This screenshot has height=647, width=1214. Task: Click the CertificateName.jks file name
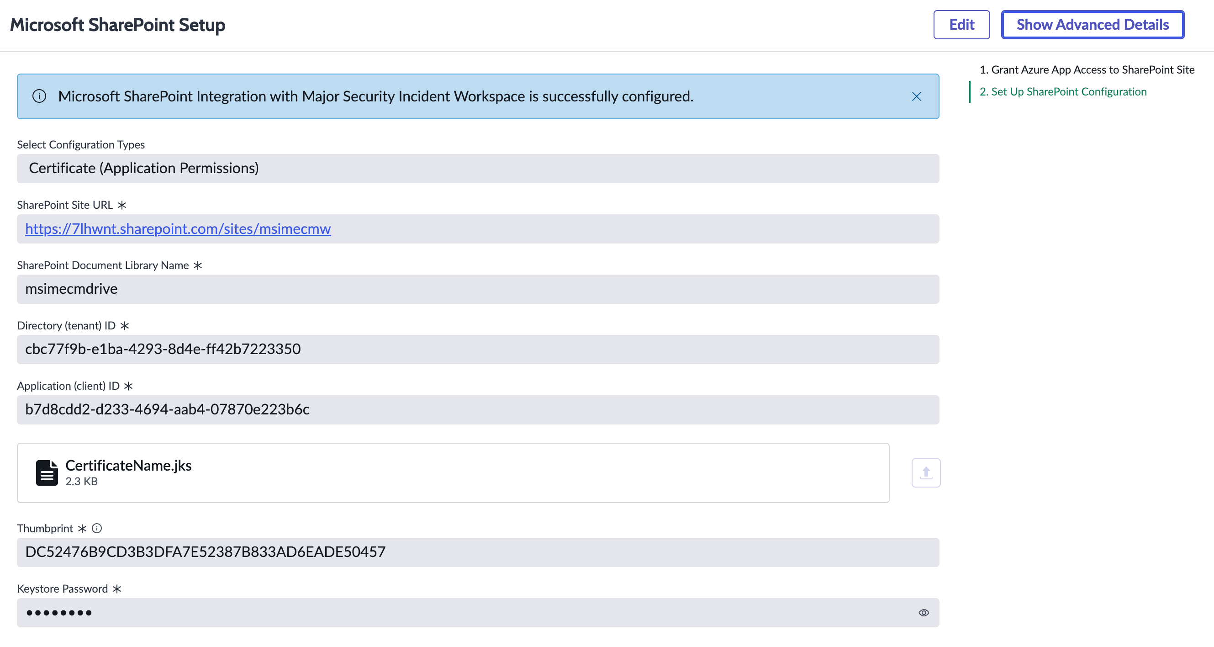click(x=128, y=466)
